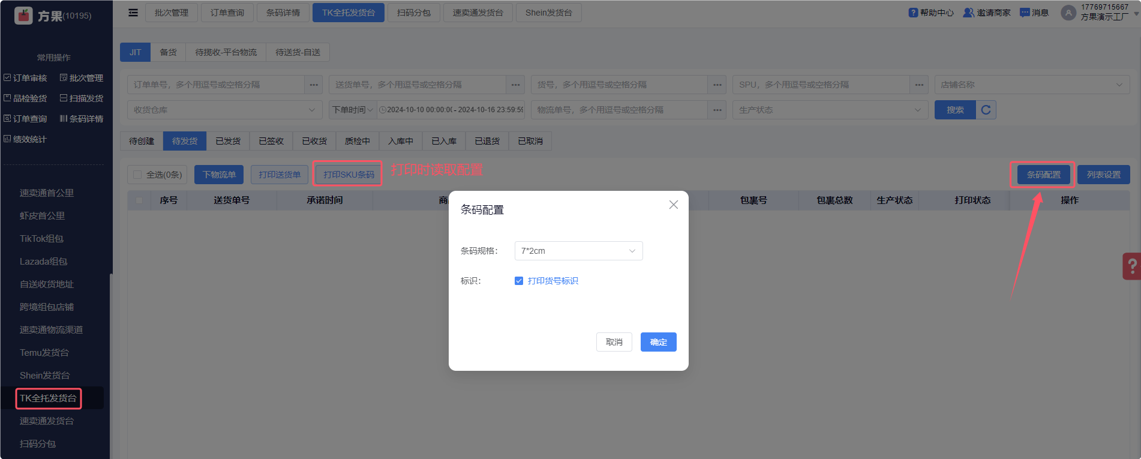This screenshot has width=1141, height=459.
Task: Switch to the Shein发货台 top tab
Action: [549, 13]
